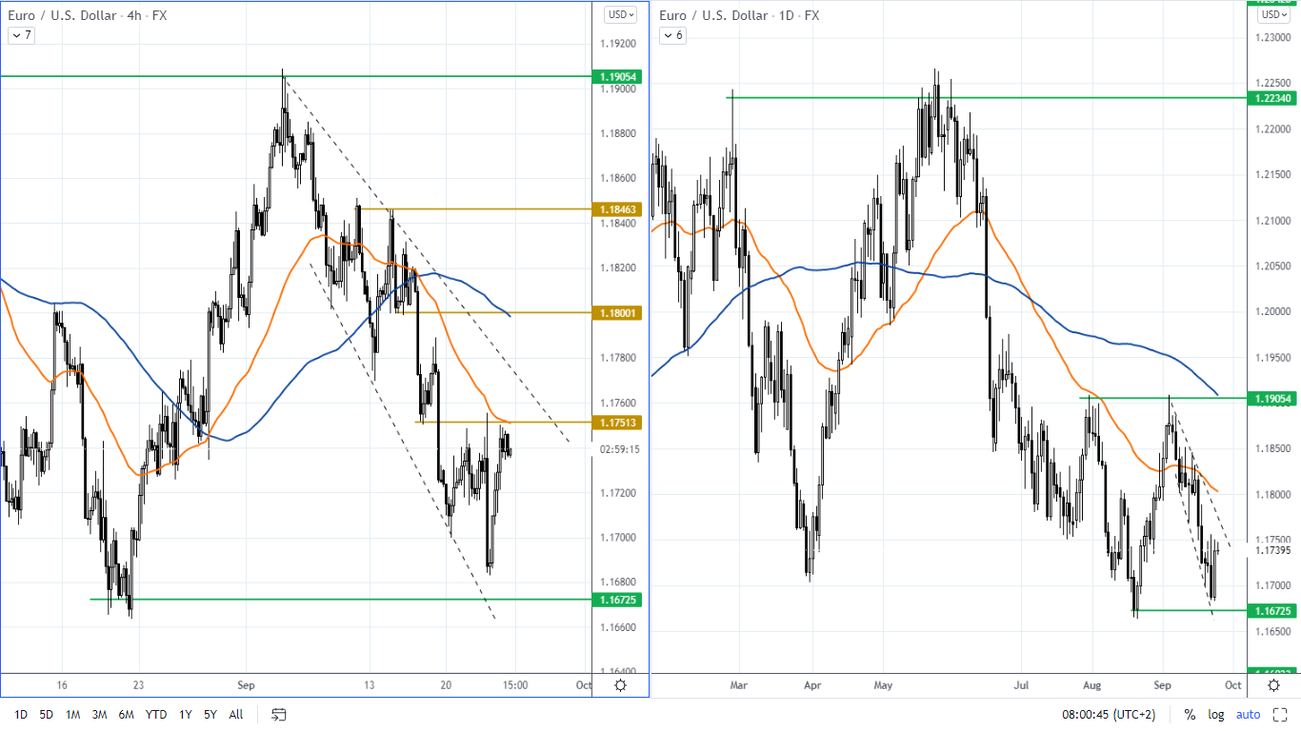The width and height of the screenshot is (1301, 731).
Task: Click the 1.22340 price label on right chart
Action: pos(1273,97)
